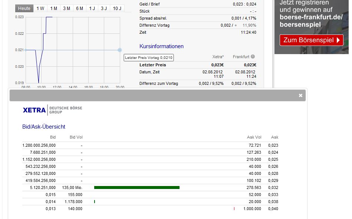Click the Bid/Ask-Übersicht heading
The width and height of the screenshot is (352, 219).
pyautogui.click(x=44, y=127)
